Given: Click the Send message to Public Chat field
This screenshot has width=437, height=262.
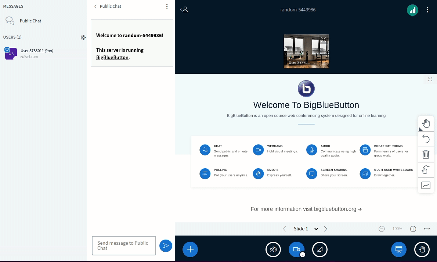Looking at the screenshot, I should (x=124, y=245).
